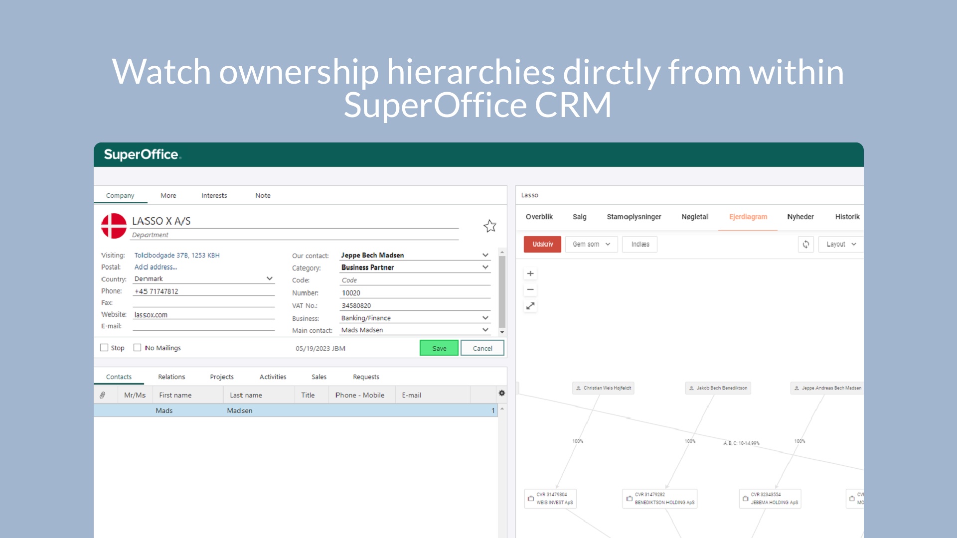
Task: Sort by Phone - Mobile column header
Action: (x=362, y=395)
